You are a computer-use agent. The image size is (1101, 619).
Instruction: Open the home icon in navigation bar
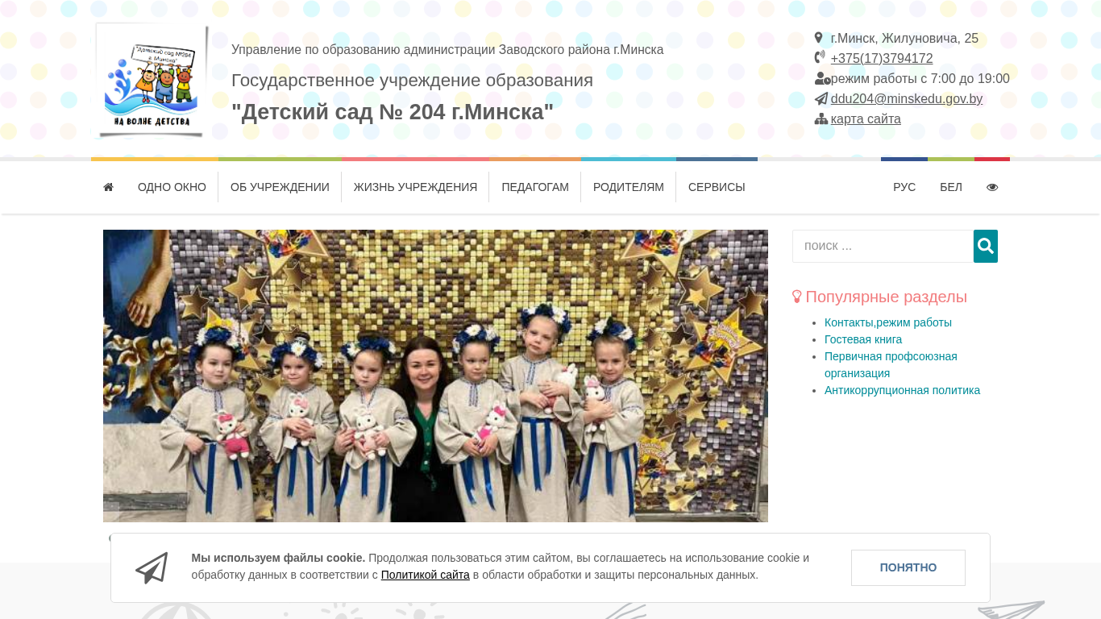click(x=108, y=187)
